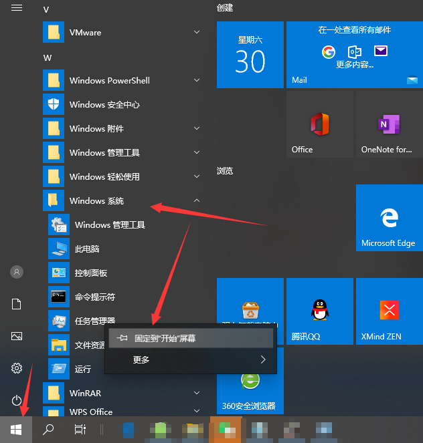The image size is (423, 443).
Task: Click the Windows 轻松使用 label
Action: tap(104, 176)
